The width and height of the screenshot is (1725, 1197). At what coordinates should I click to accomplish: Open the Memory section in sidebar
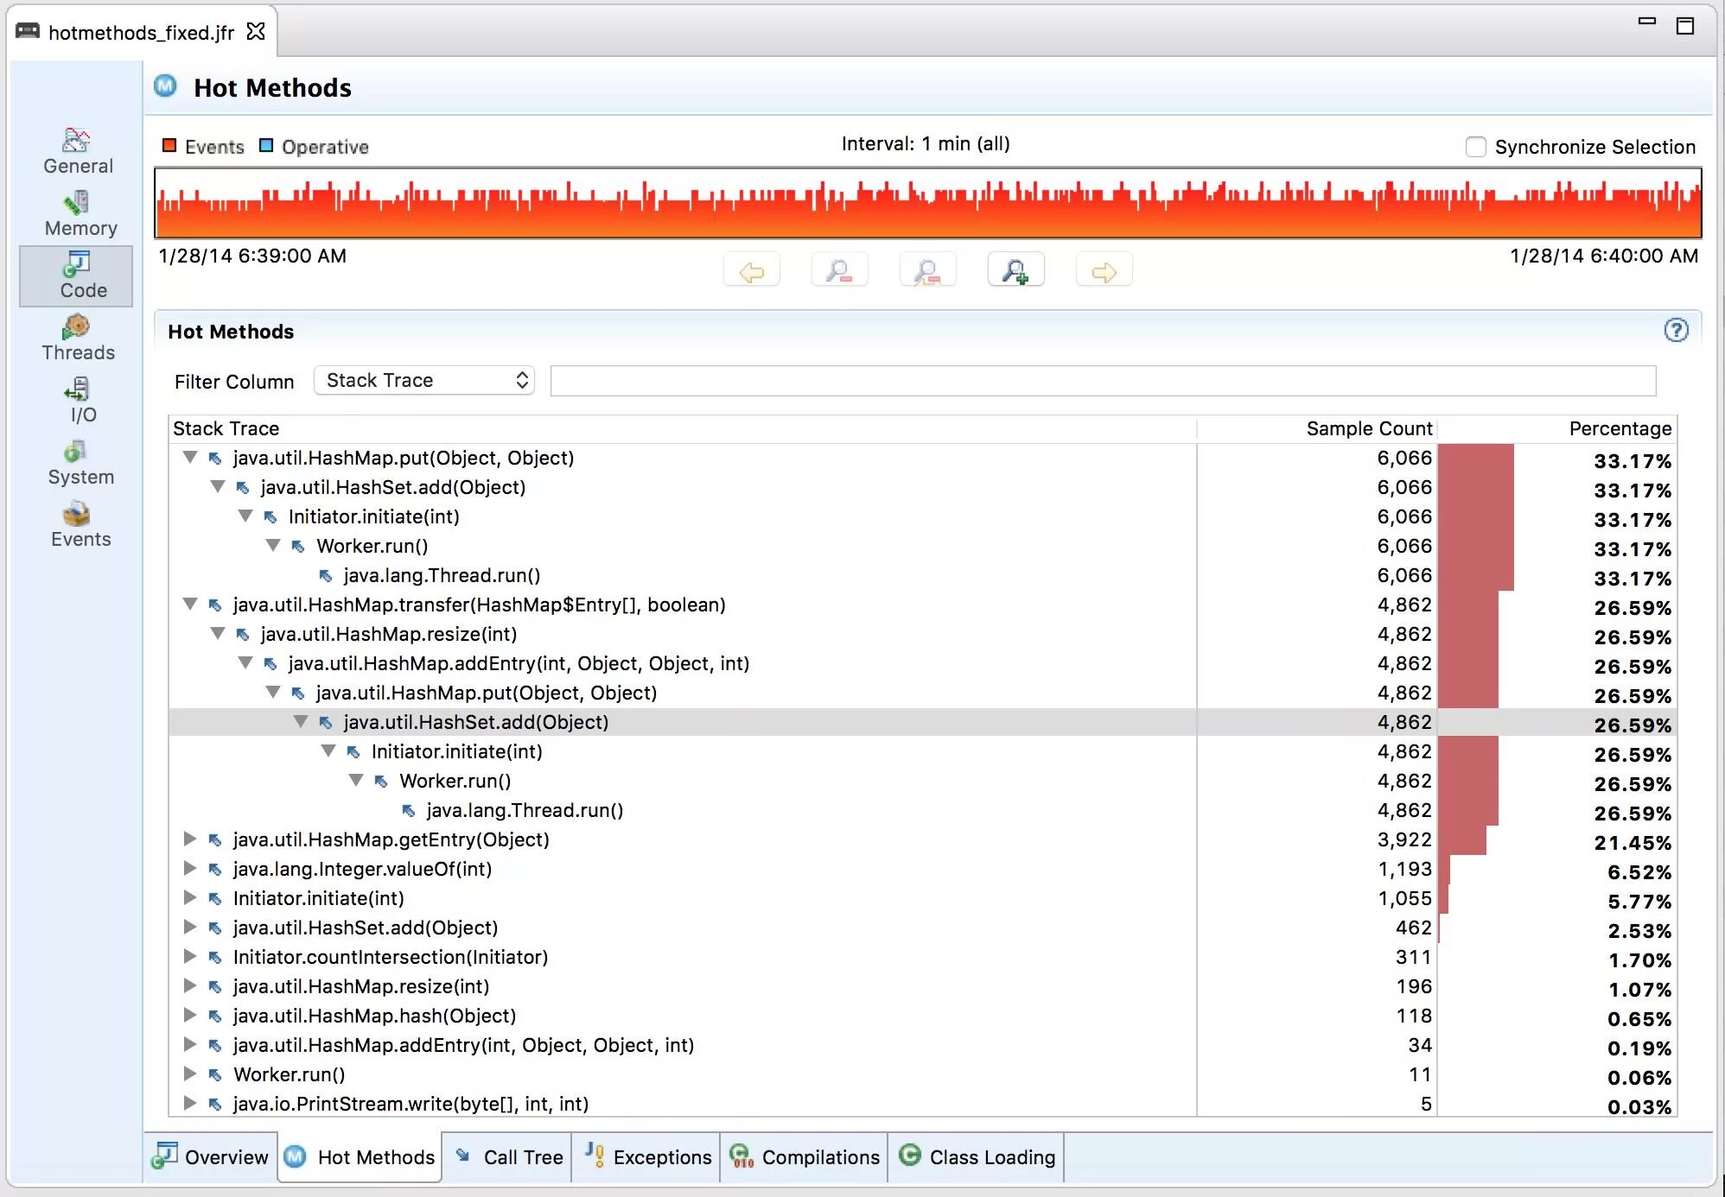(x=78, y=213)
